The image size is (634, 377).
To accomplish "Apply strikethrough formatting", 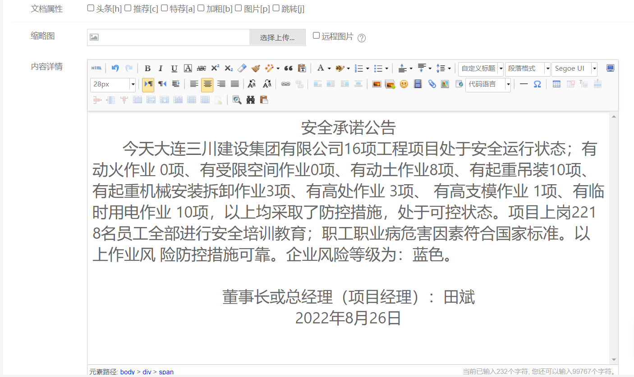I will [202, 68].
